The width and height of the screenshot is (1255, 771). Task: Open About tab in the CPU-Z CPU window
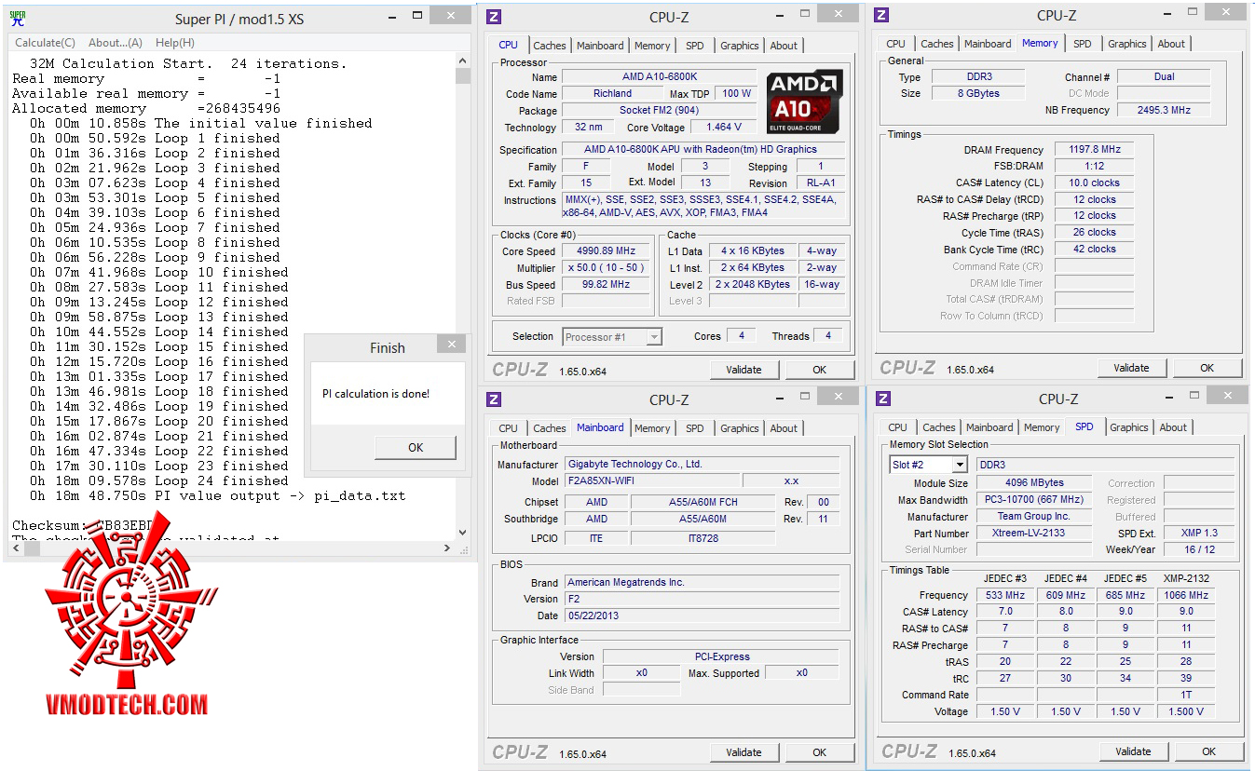[784, 46]
